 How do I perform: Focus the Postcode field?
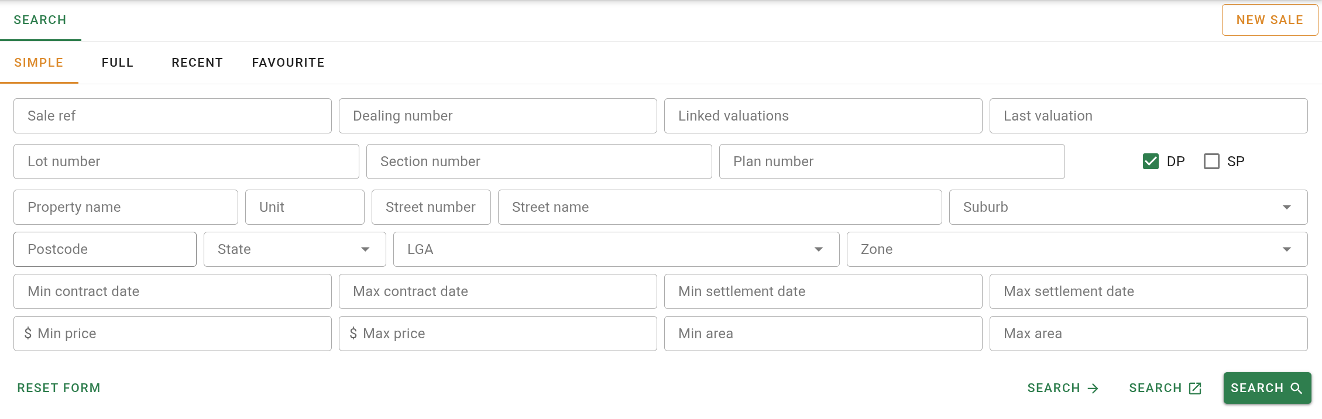click(x=105, y=249)
